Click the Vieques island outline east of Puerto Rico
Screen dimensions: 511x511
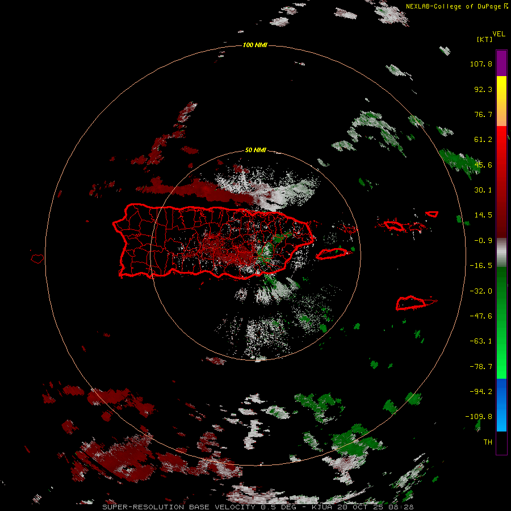pyautogui.click(x=332, y=254)
